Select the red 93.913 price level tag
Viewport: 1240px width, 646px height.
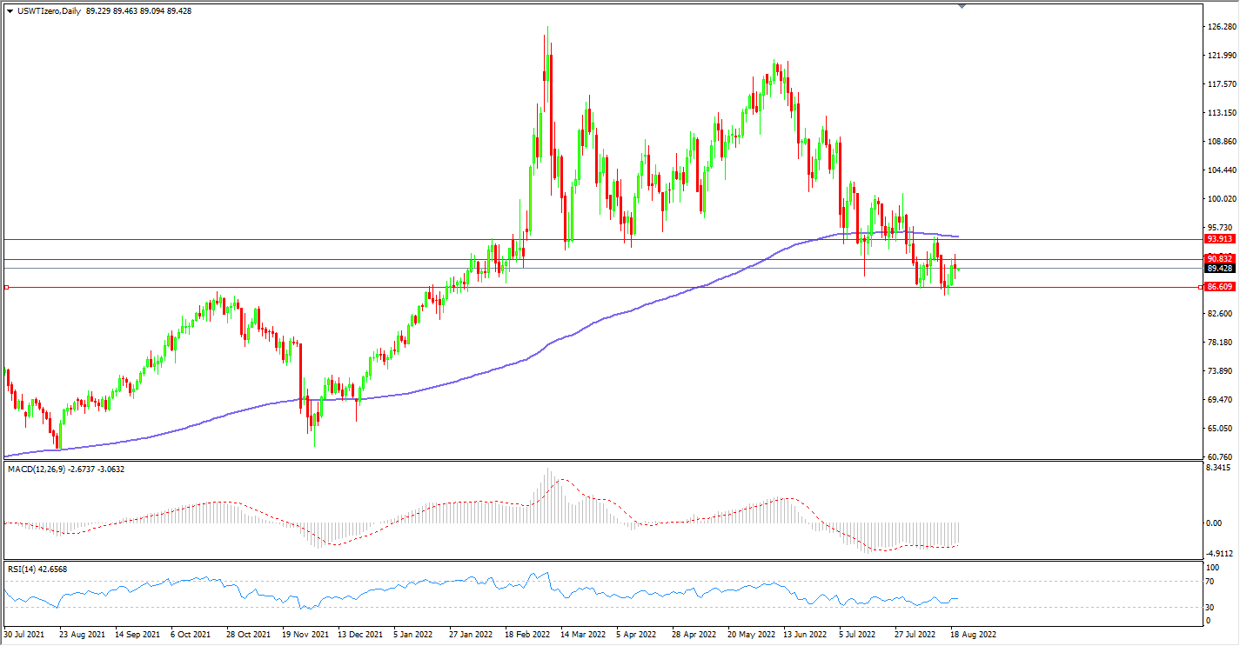coord(1220,239)
